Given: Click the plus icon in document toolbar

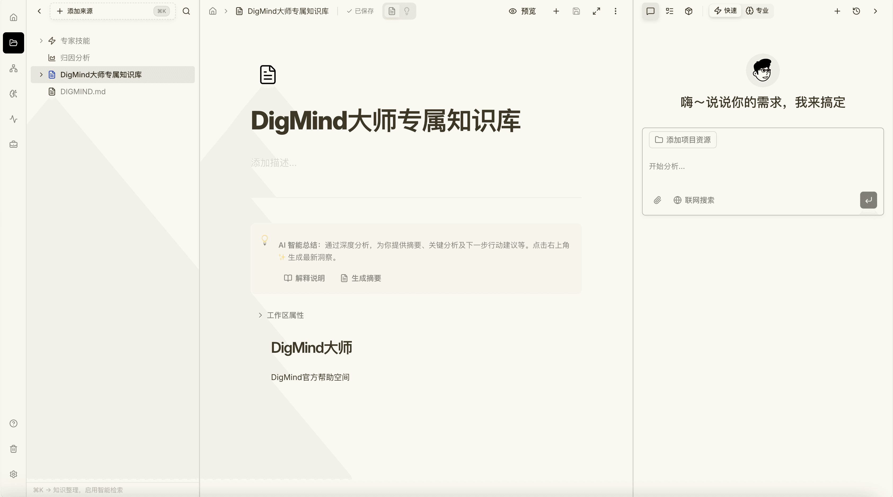Looking at the screenshot, I should [x=556, y=11].
